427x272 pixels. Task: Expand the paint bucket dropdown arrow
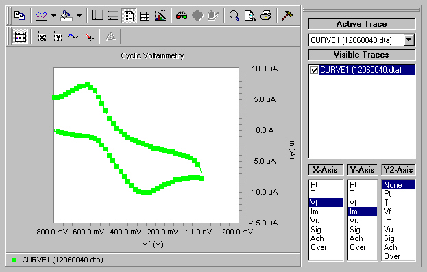(x=79, y=16)
